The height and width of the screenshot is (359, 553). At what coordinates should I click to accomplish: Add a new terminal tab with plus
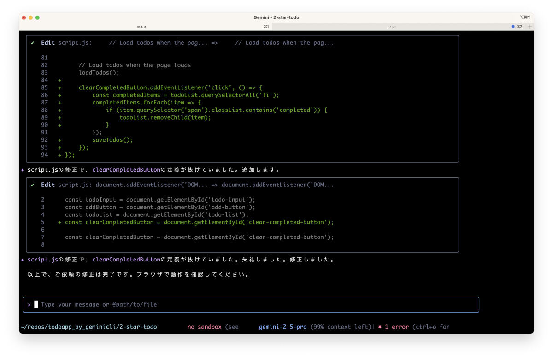click(529, 27)
